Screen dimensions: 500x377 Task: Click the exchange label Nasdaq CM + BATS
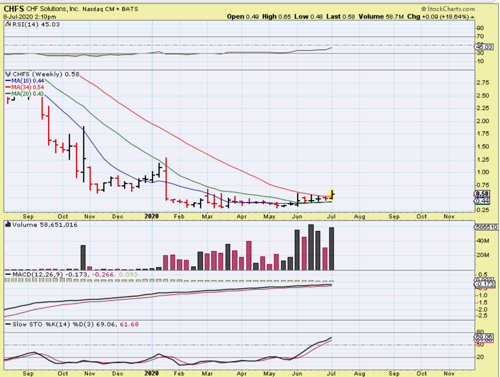[110, 9]
